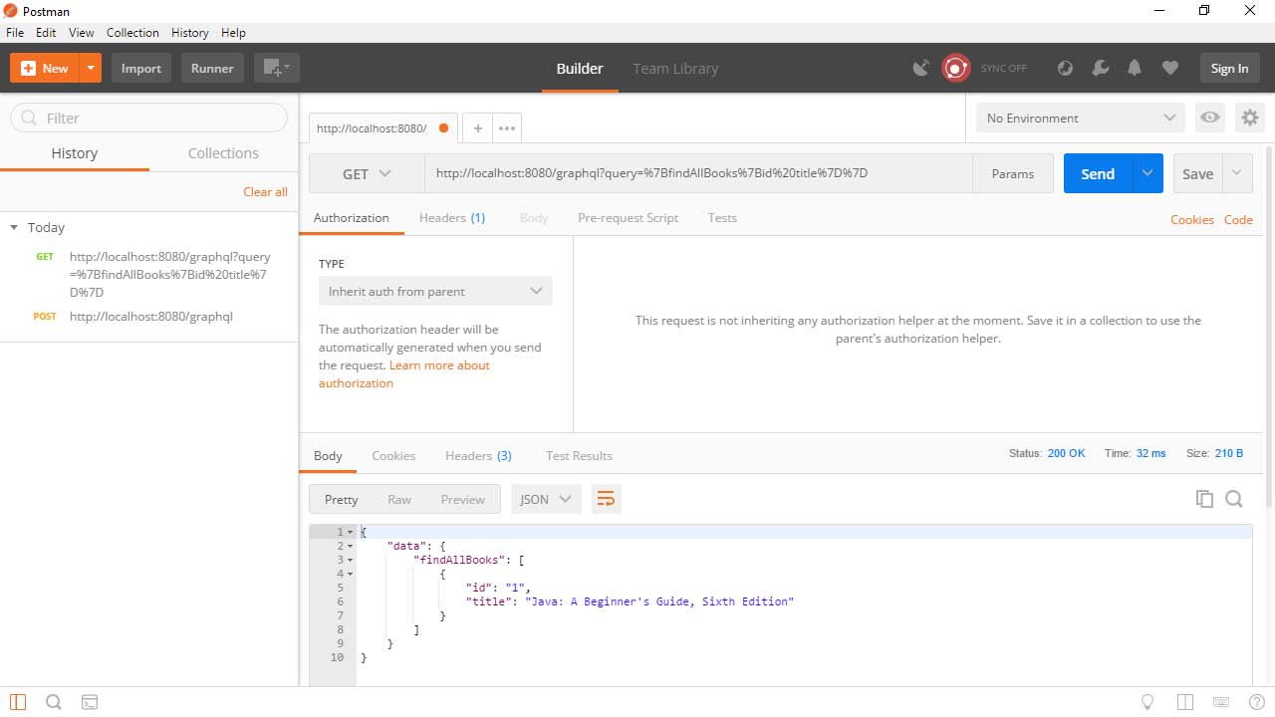1275x717 pixels.
Task: Select the Authorization tab
Action: [352, 217]
